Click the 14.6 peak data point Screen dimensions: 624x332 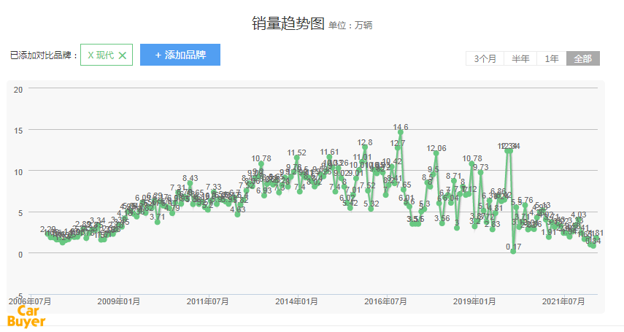pos(401,134)
